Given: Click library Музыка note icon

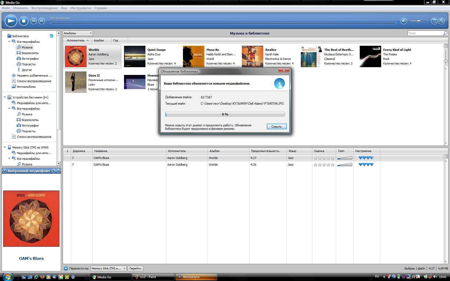Looking at the screenshot, I should click(19, 47).
